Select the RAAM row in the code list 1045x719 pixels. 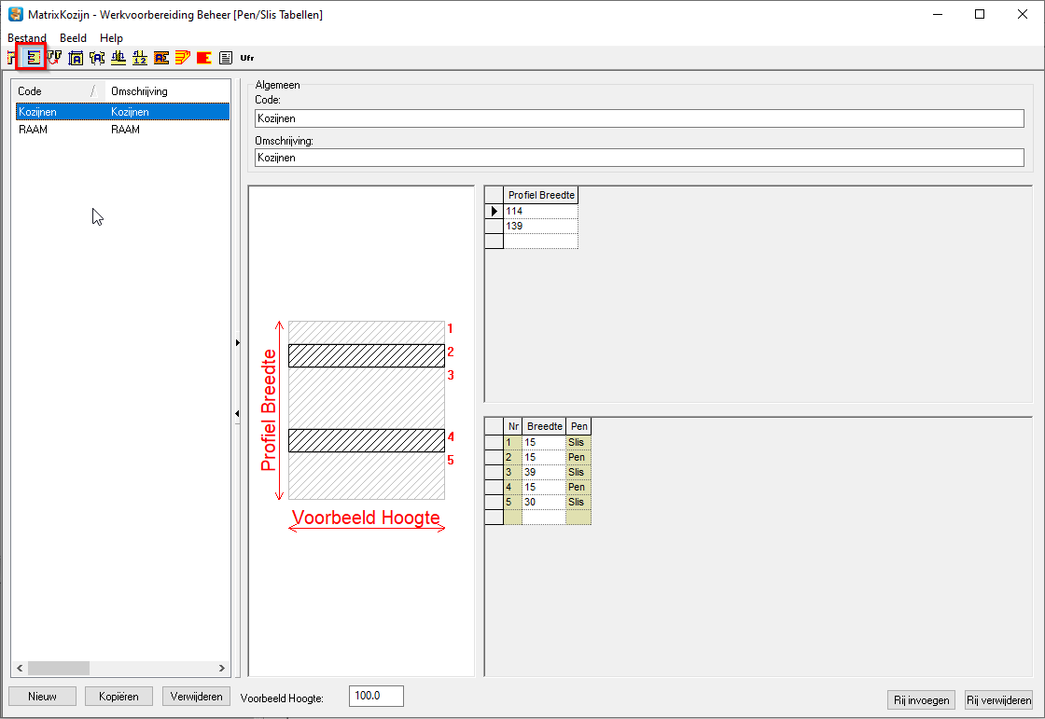point(56,130)
